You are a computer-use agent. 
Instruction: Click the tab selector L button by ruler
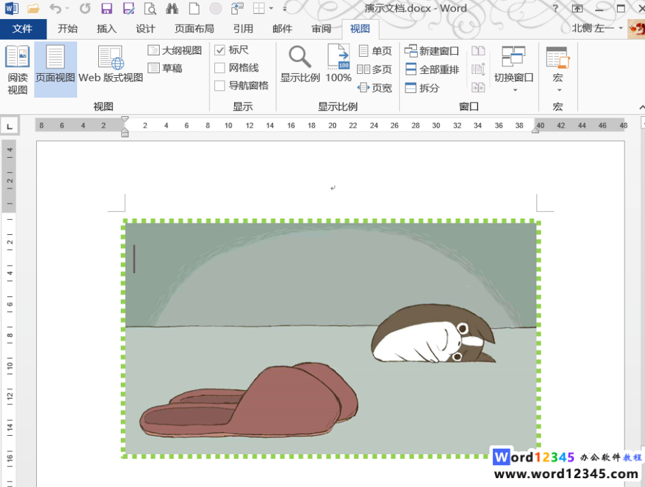[10, 126]
